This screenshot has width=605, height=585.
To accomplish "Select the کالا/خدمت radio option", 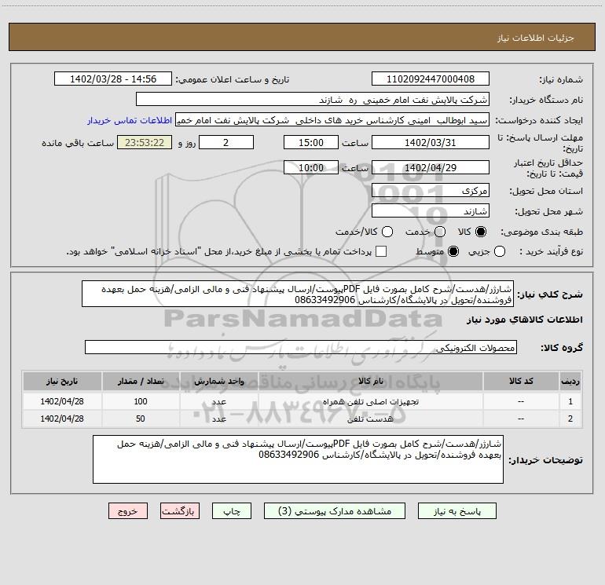I will click(x=387, y=232).
